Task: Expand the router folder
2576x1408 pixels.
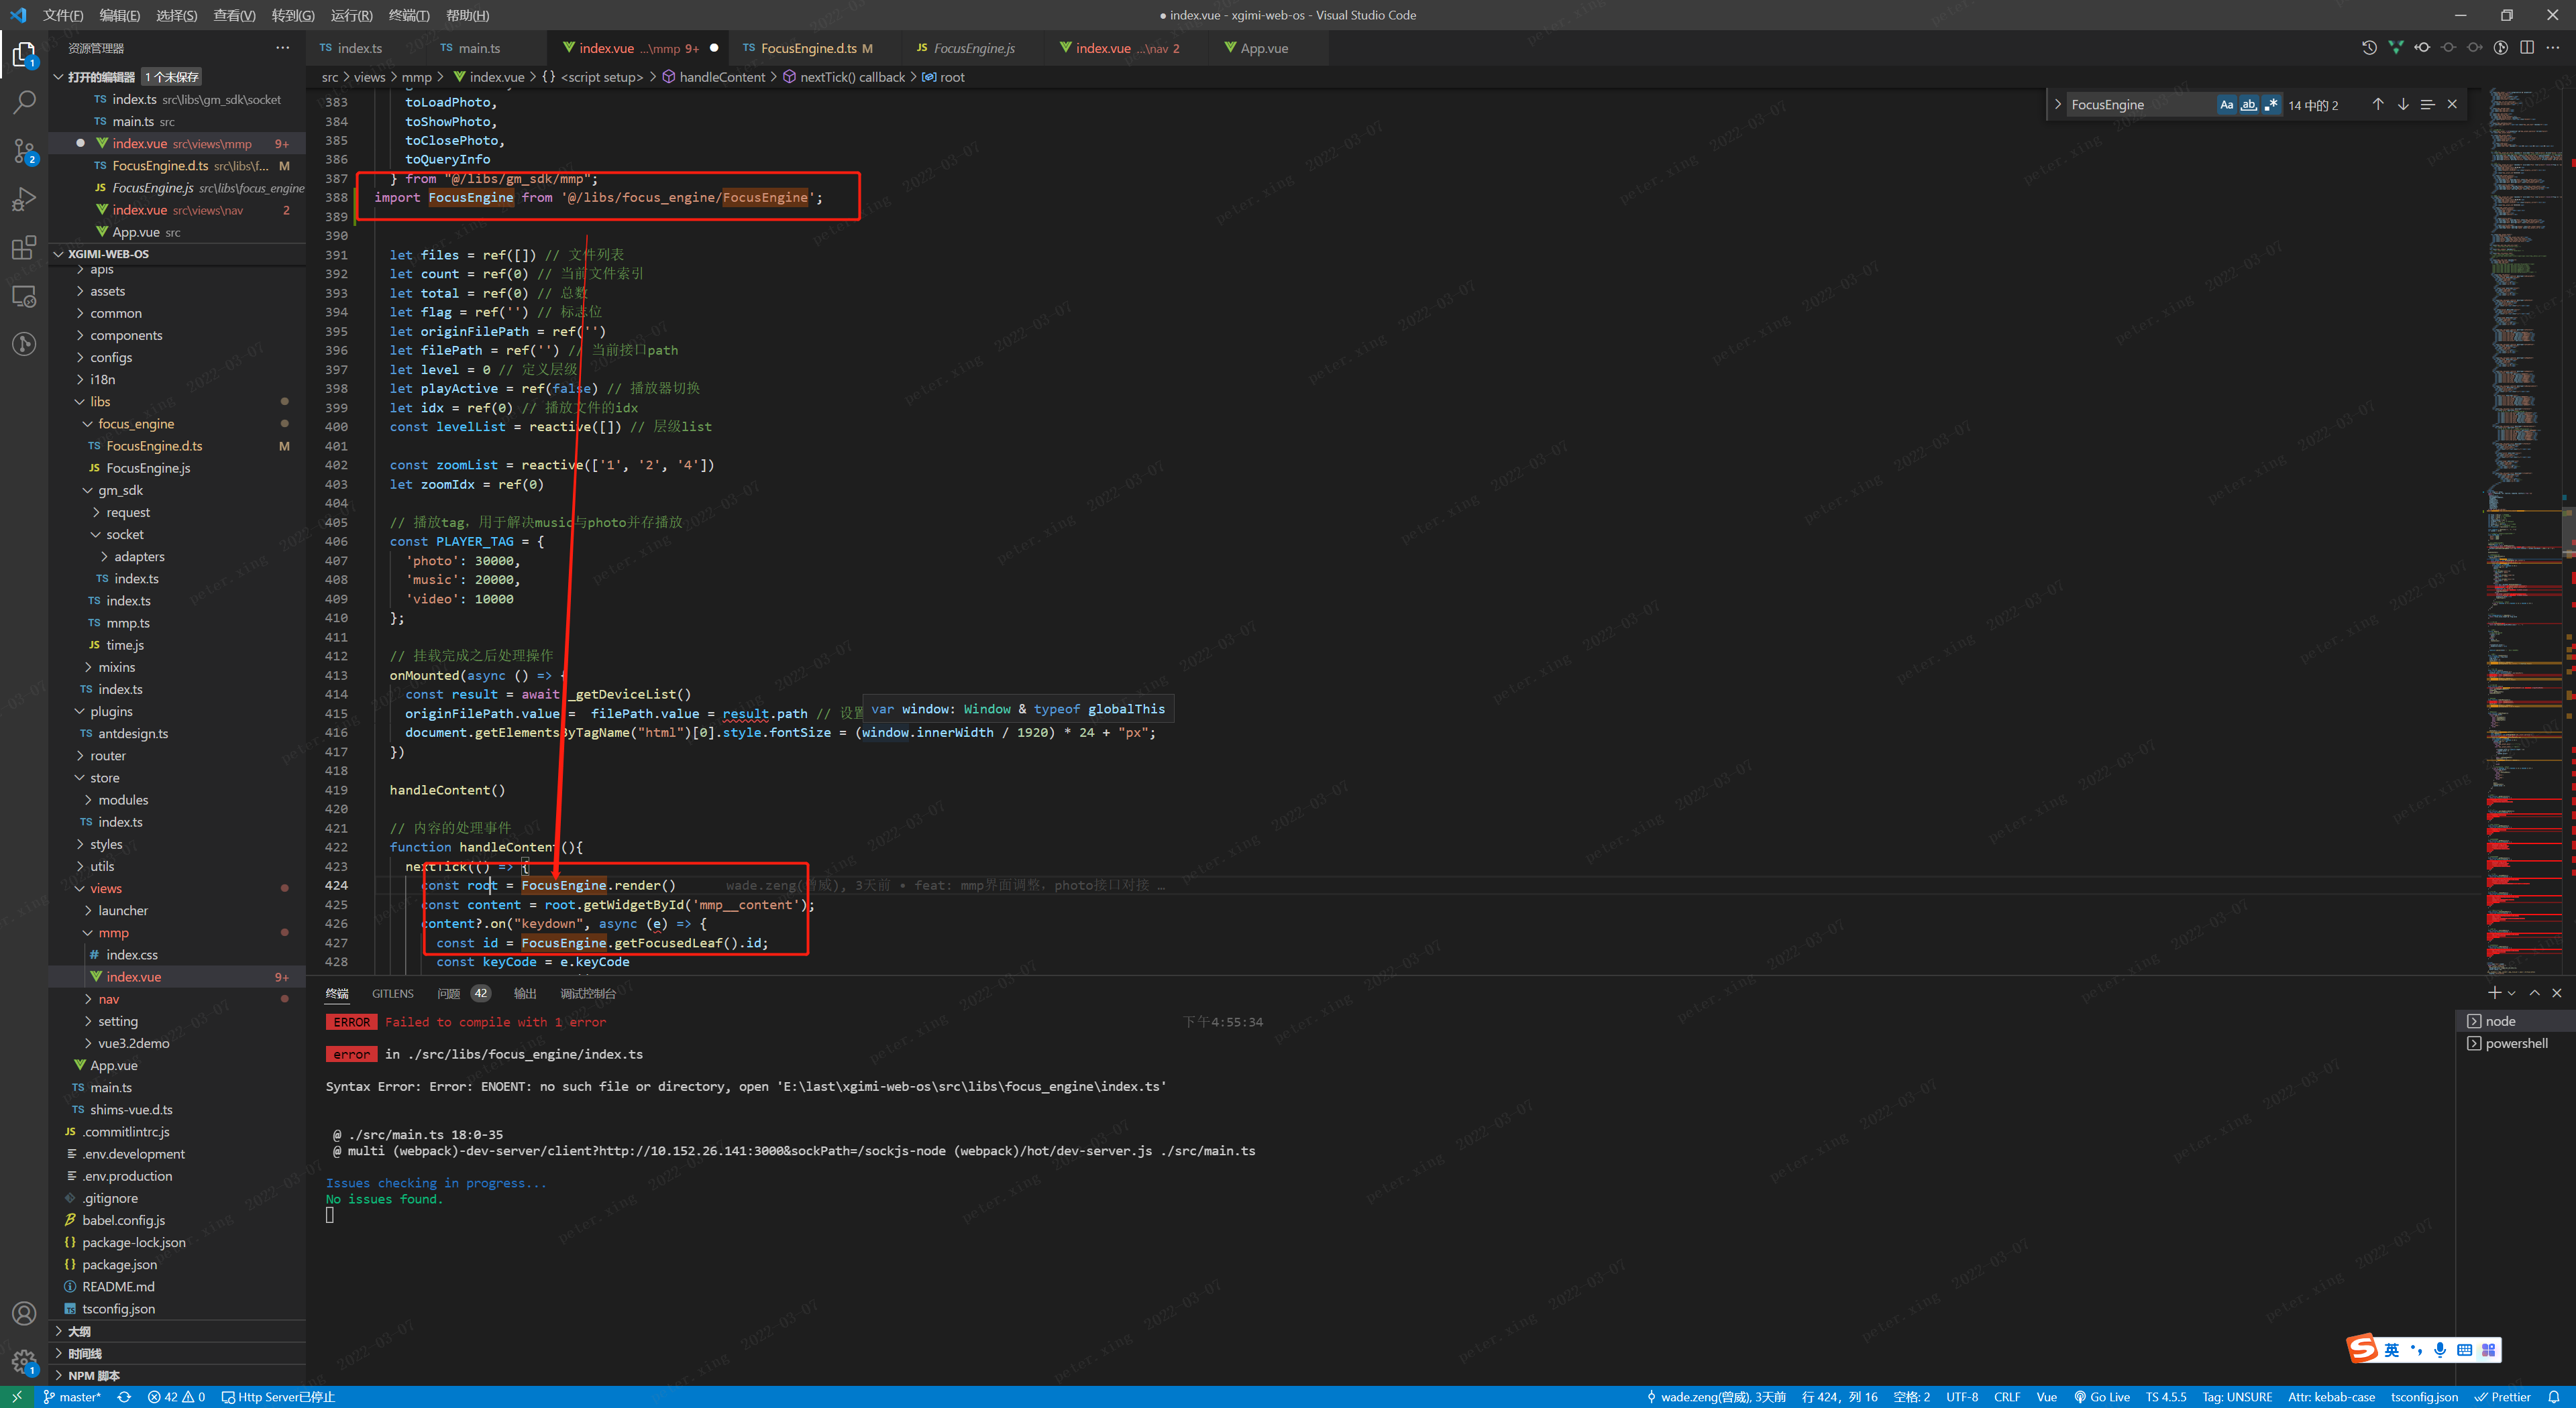Action: [107, 756]
